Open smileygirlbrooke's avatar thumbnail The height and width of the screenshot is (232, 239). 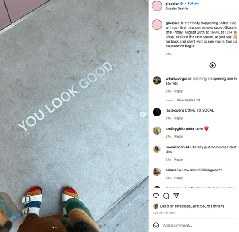157,131
